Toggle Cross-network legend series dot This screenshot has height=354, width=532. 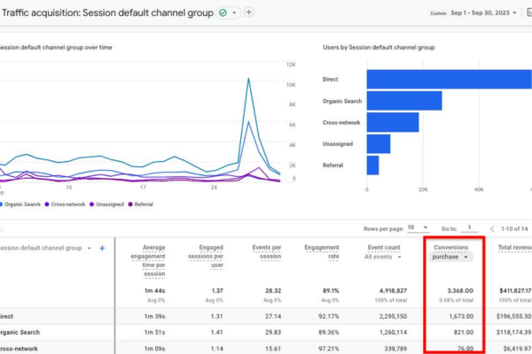tap(47, 204)
